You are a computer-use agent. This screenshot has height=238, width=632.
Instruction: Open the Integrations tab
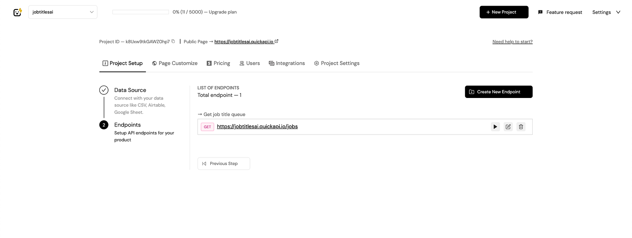[287, 63]
